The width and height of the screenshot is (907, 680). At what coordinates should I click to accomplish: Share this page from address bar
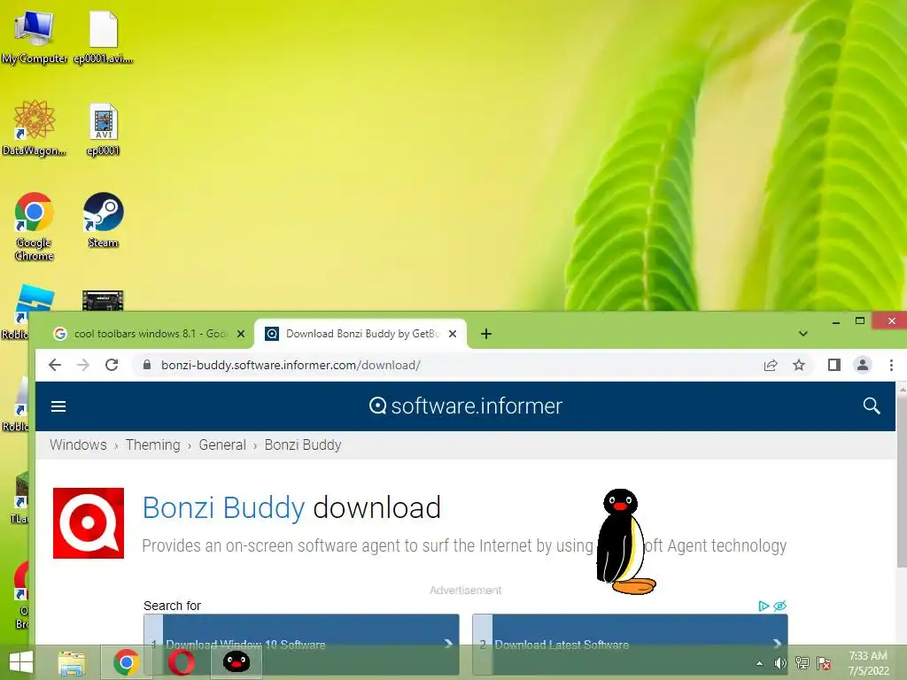click(x=771, y=365)
